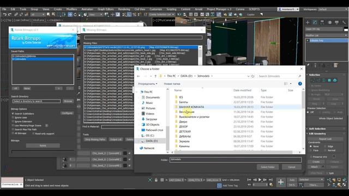
Task: Click Go to End playback control
Action: 270,180
